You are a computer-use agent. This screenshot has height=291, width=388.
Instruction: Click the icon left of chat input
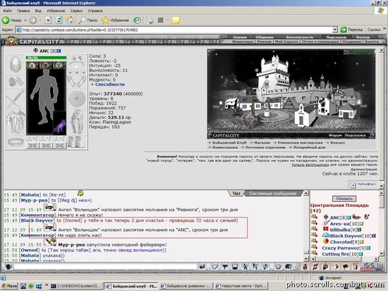tap(8, 267)
